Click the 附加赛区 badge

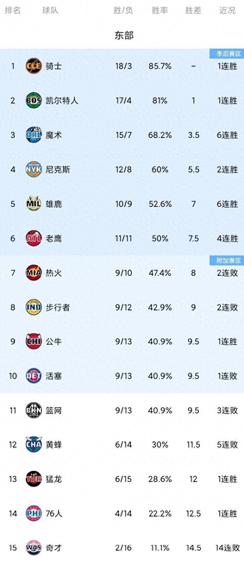coord(226,260)
